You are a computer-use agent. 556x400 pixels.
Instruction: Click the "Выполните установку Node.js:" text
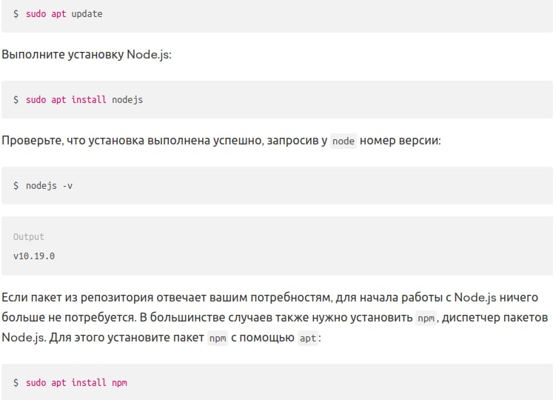click(x=87, y=55)
